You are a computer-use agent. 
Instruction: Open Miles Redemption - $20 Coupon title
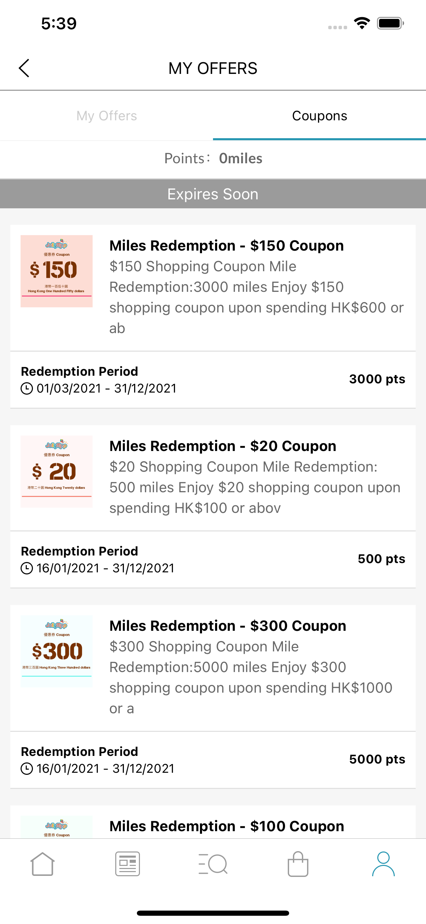pyautogui.click(x=223, y=446)
